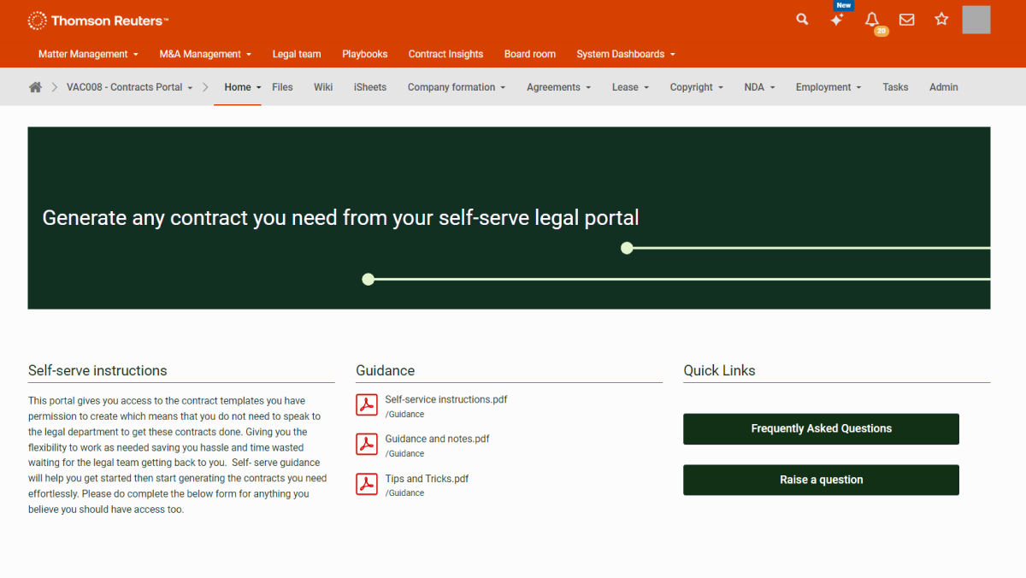Go to the home house icon
Screen dimensions: 1026x578
pyautogui.click(x=35, y=87)
